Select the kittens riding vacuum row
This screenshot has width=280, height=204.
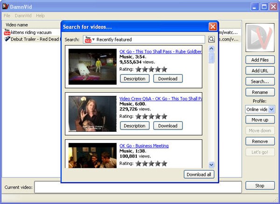point(31,32)
